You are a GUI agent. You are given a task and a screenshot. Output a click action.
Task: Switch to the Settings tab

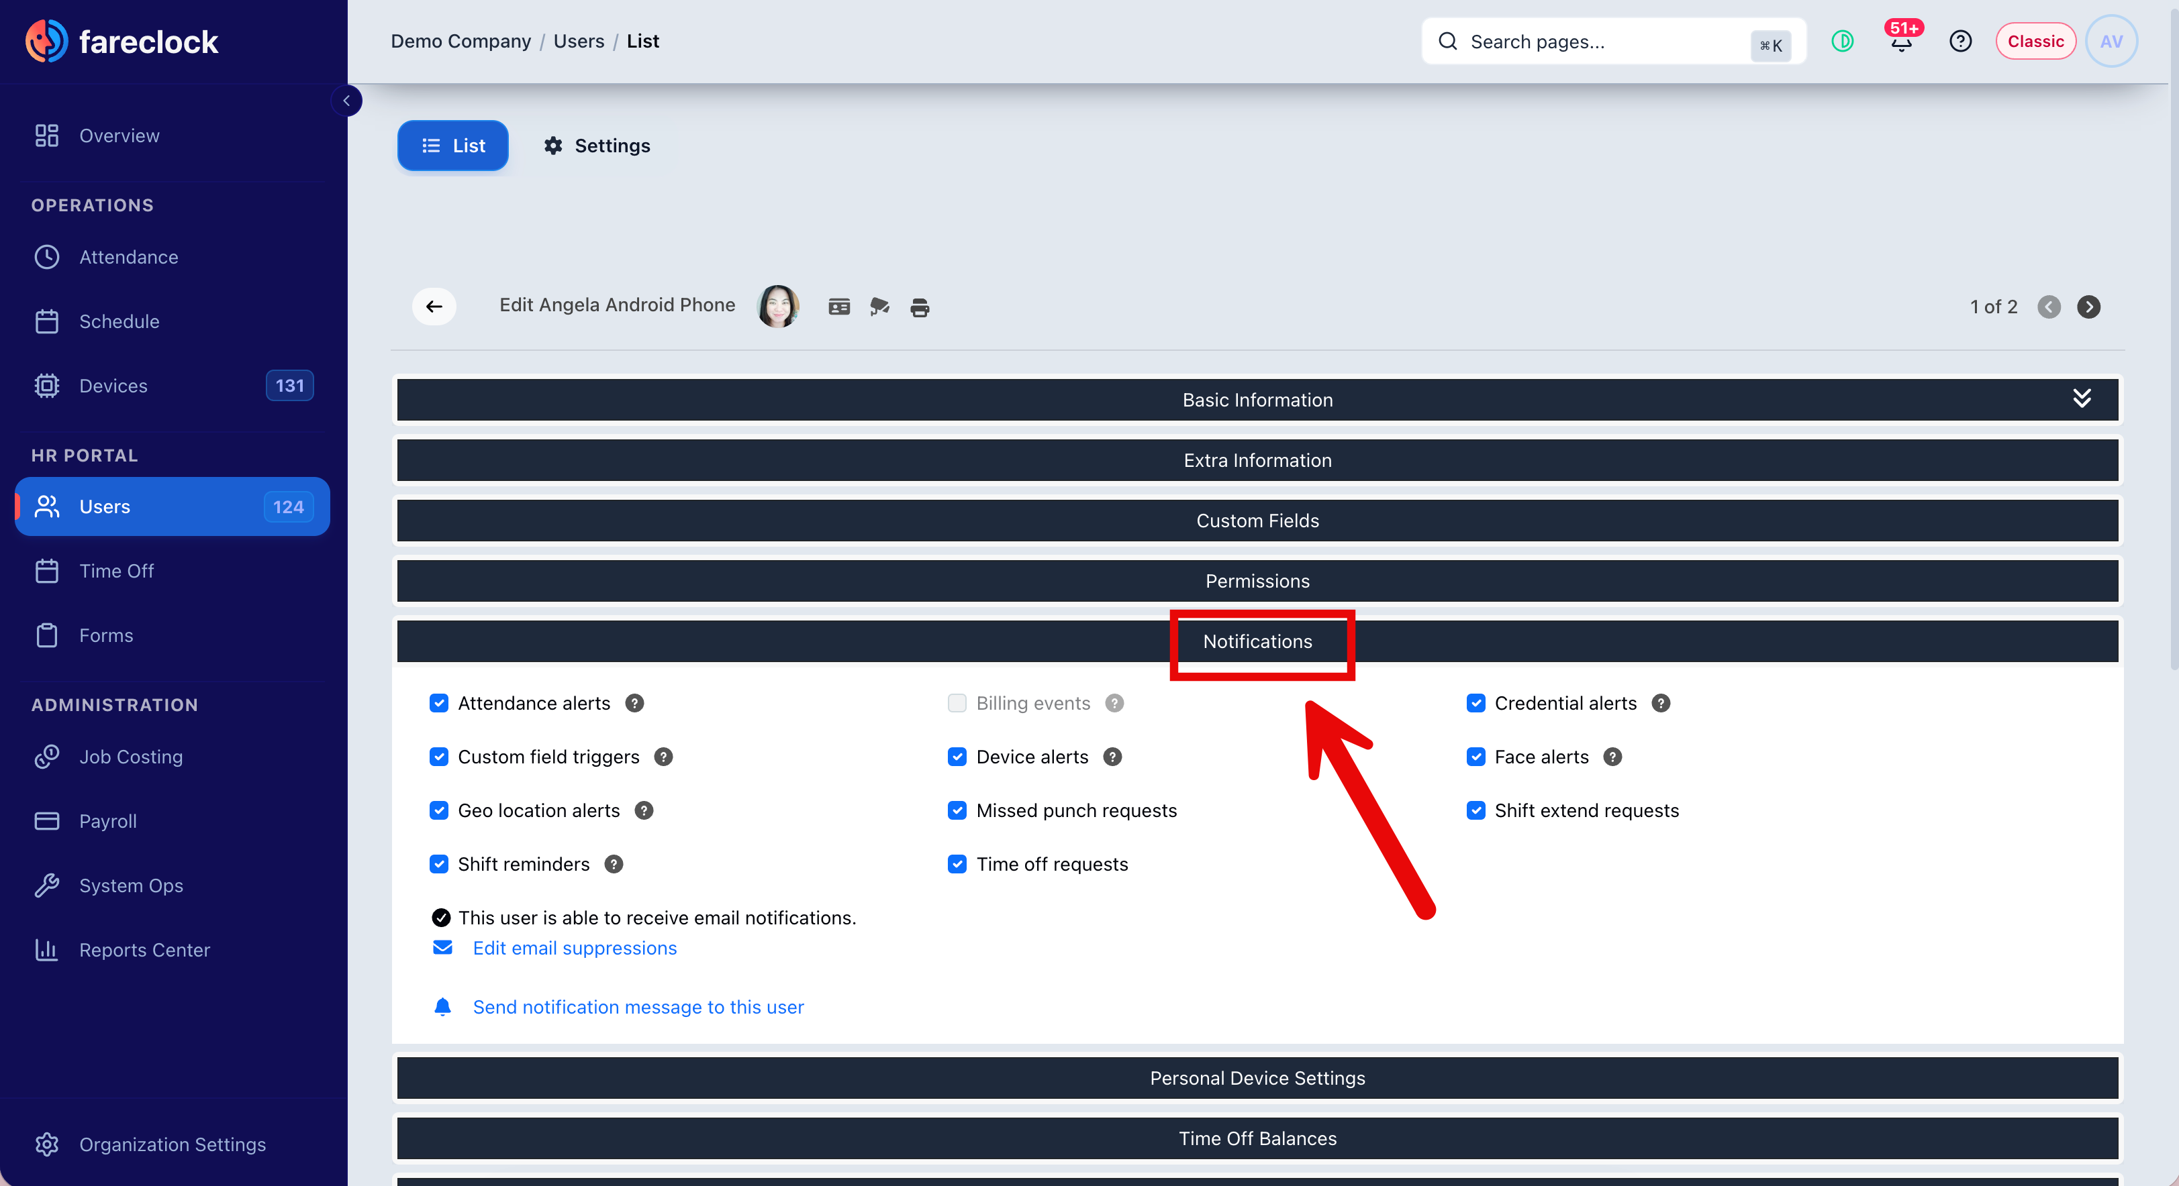click(x=597, y=146)
